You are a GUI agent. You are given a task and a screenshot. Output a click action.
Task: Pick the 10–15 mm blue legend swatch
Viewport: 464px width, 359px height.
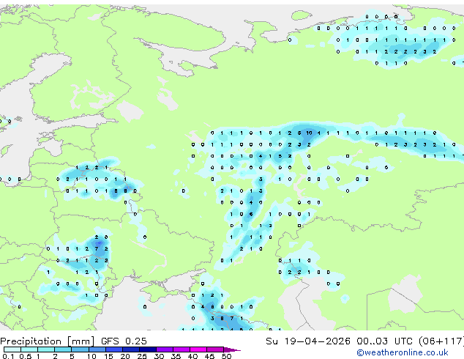(x=97, y=349)
